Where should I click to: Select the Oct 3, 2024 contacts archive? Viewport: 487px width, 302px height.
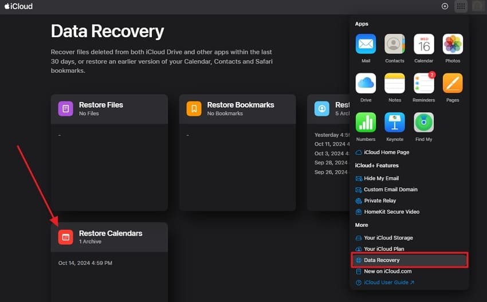(332, 154)
